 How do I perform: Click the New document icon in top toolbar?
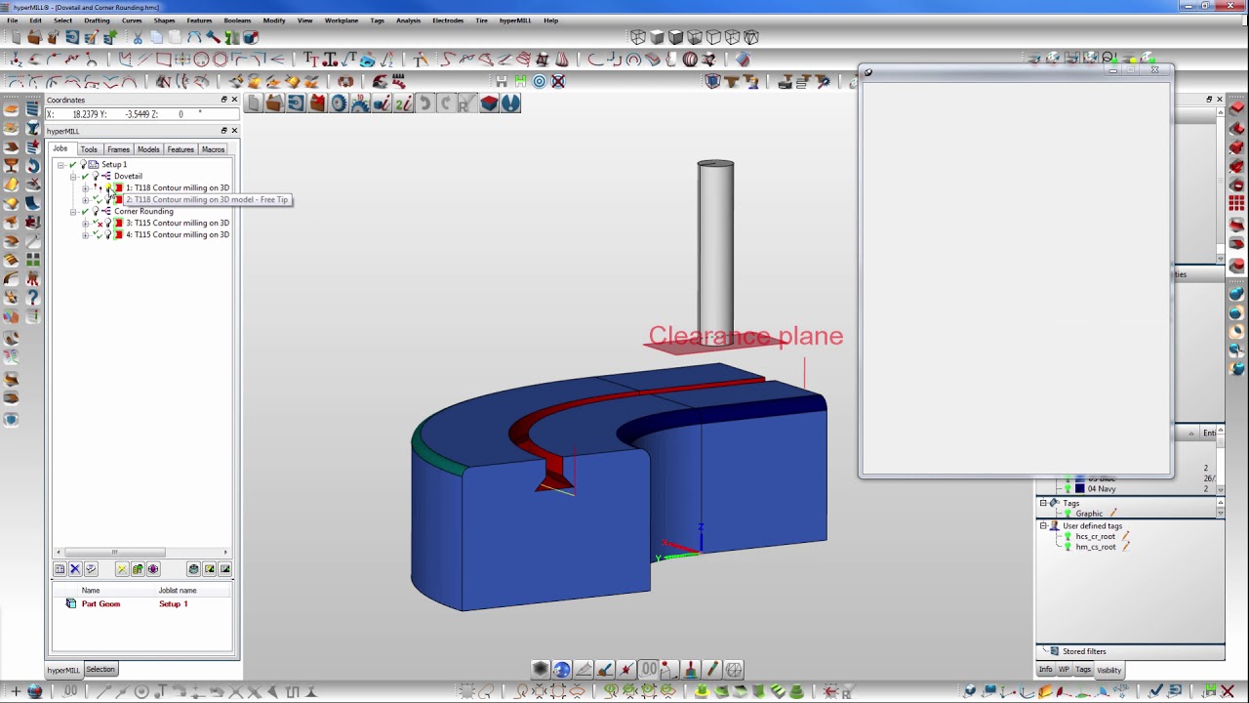click(x=16, y=38)
